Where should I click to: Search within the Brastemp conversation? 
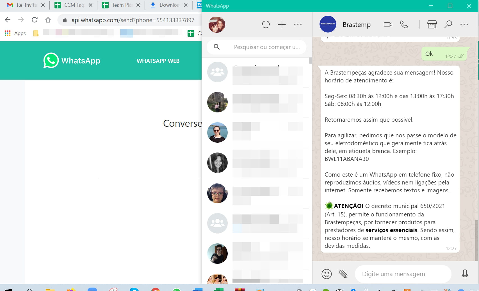pos(448,25)
